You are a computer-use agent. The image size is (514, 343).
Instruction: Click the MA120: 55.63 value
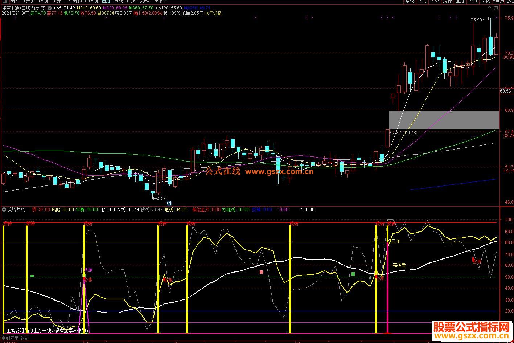169,8
